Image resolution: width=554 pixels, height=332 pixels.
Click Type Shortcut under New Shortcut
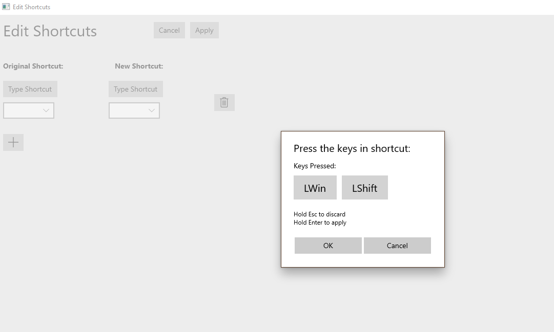tap(135, 88)
